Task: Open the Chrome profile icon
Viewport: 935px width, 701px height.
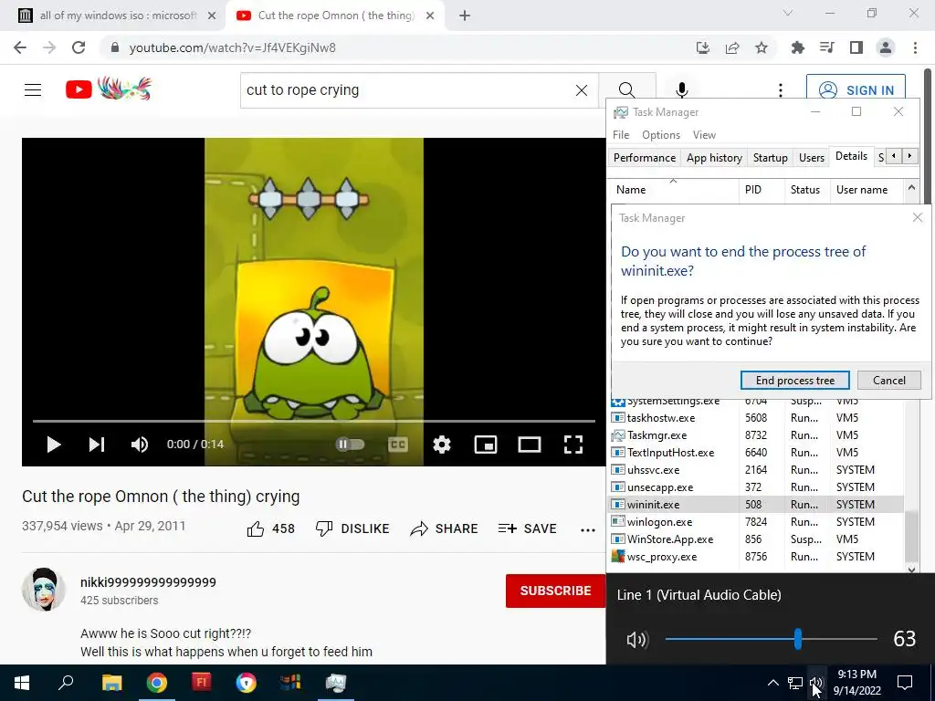Action: point(886,47)
